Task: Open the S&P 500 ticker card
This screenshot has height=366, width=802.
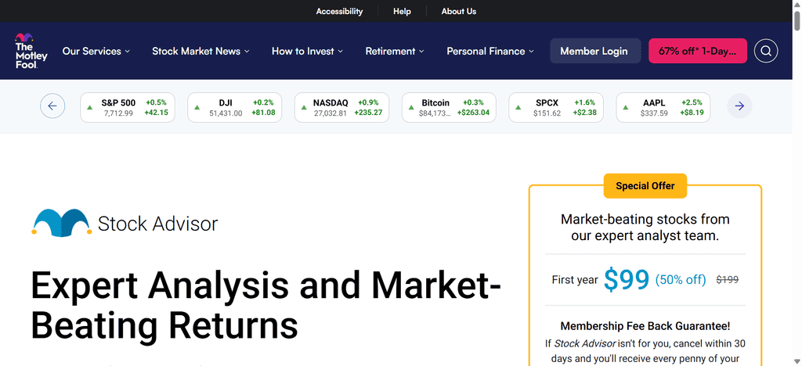Action: coord(128,108)
